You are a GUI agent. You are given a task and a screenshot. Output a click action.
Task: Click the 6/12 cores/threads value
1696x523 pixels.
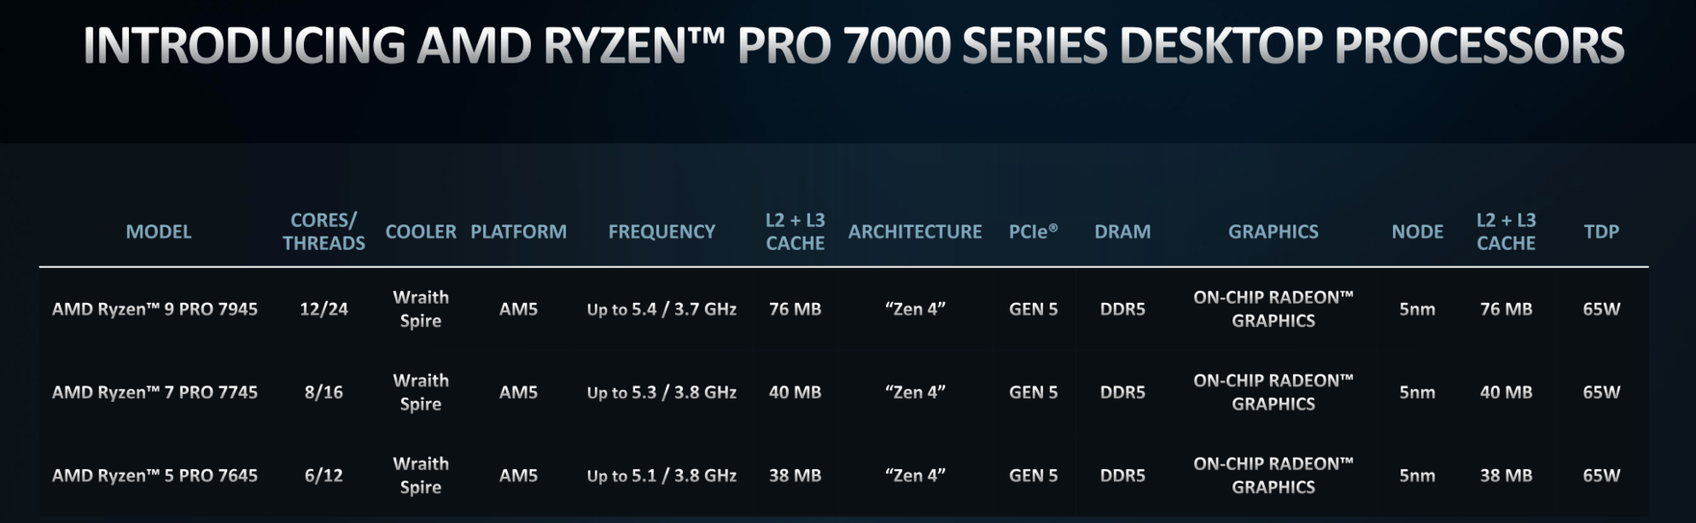point(323,475)
